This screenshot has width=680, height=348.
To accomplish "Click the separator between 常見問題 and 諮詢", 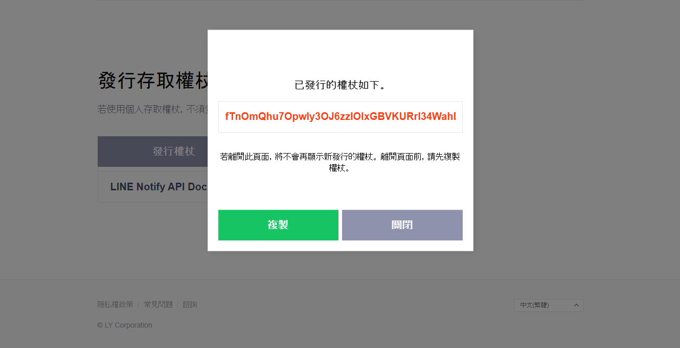I will point(178,305).
